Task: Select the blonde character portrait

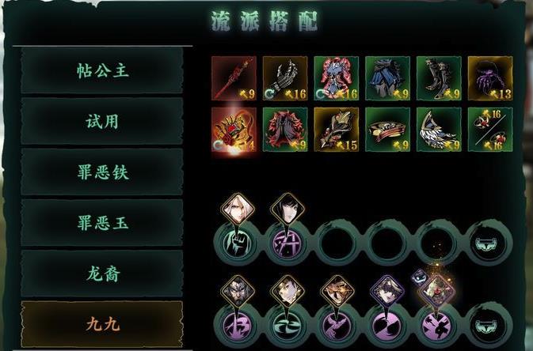Action: pos(238,208)
